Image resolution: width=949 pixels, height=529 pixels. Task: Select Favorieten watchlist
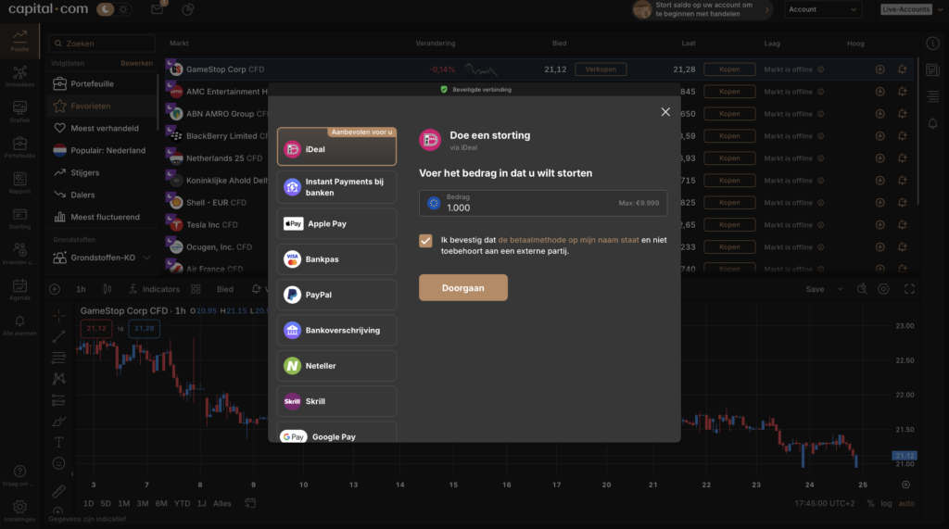[x=102, y=106]
